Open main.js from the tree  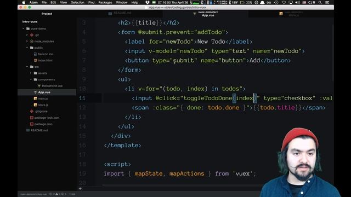(x=43, y=99)
